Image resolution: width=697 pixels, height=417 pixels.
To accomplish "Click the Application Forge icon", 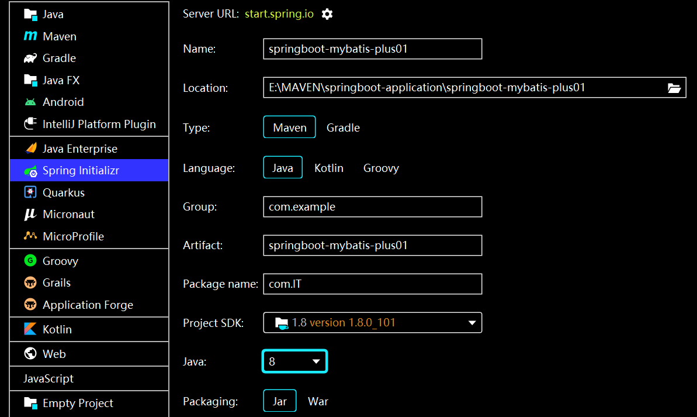I will [x=30, y=304].
